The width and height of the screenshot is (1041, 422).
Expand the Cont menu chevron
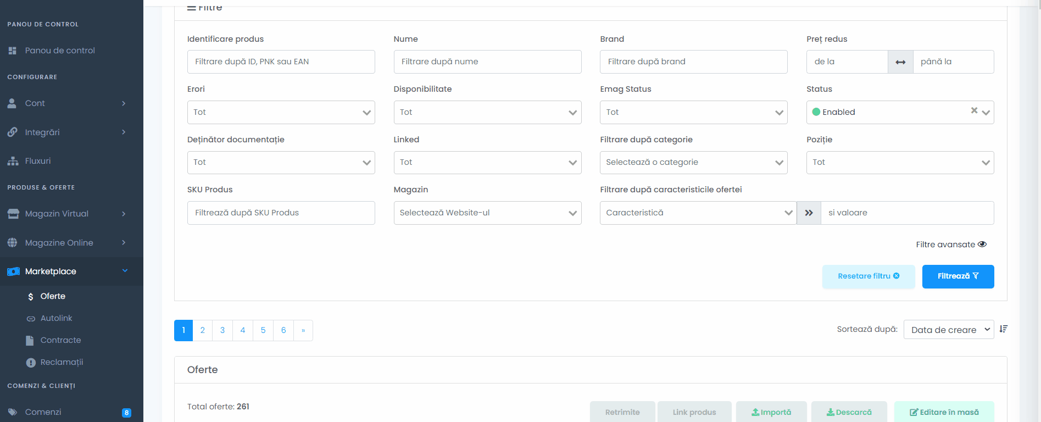124,103
